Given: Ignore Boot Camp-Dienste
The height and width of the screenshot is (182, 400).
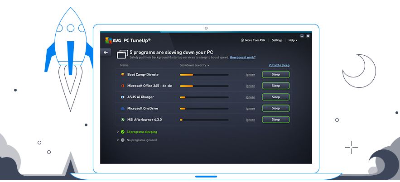Looking at the screenshot, I should pos(250,75).
